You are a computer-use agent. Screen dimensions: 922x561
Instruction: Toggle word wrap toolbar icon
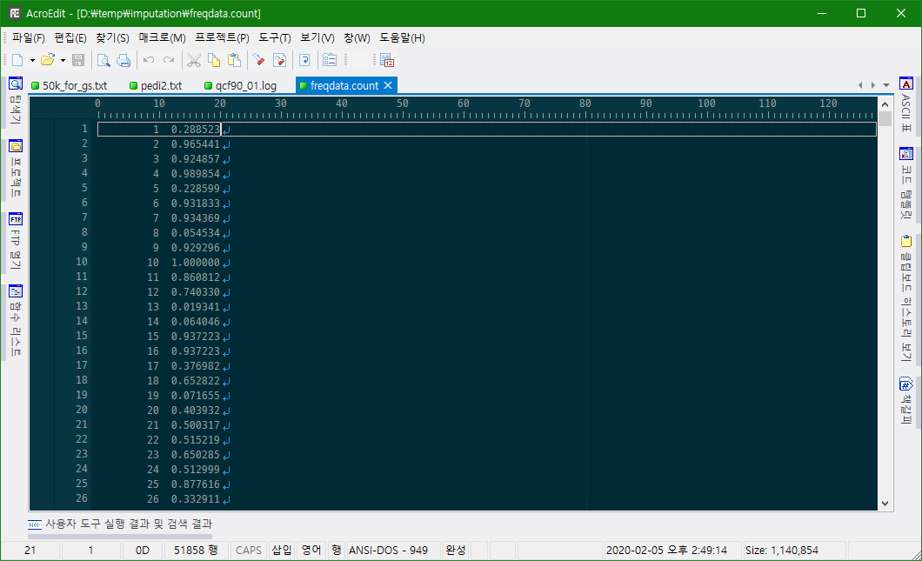304,60
